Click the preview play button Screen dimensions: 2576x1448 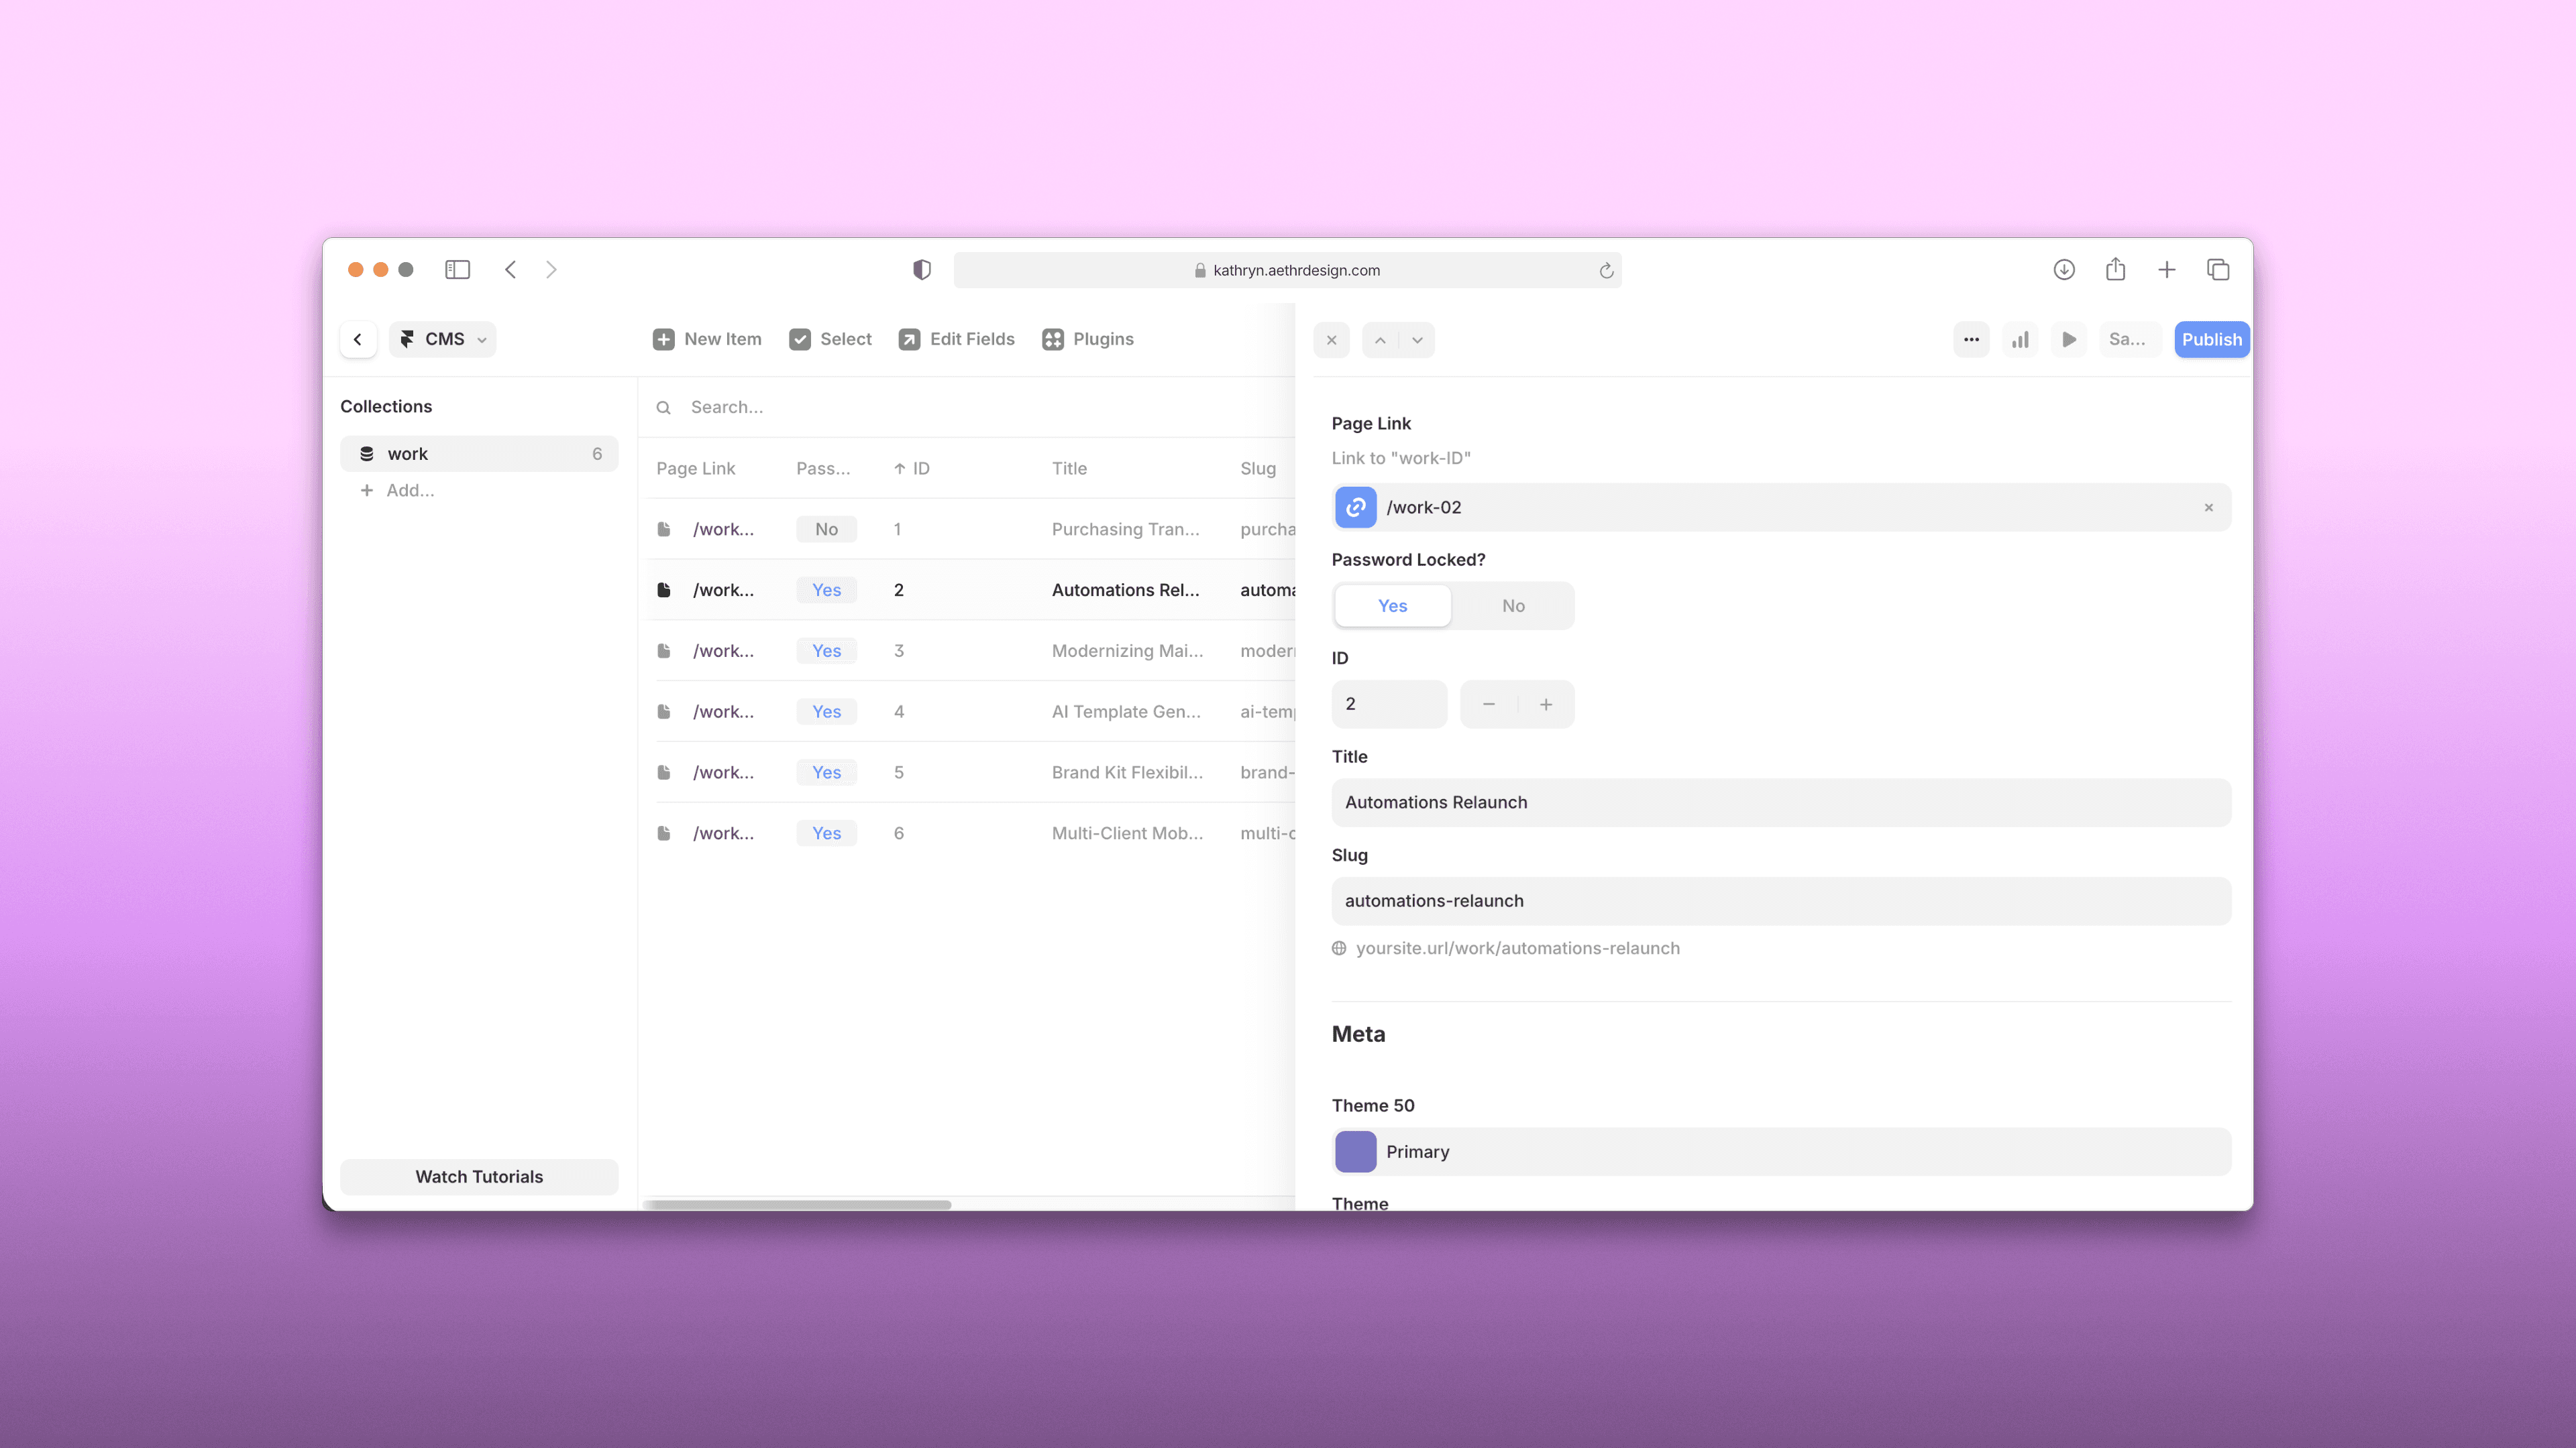(2069, 340)
